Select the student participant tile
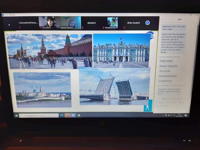 tap(91, 23)
